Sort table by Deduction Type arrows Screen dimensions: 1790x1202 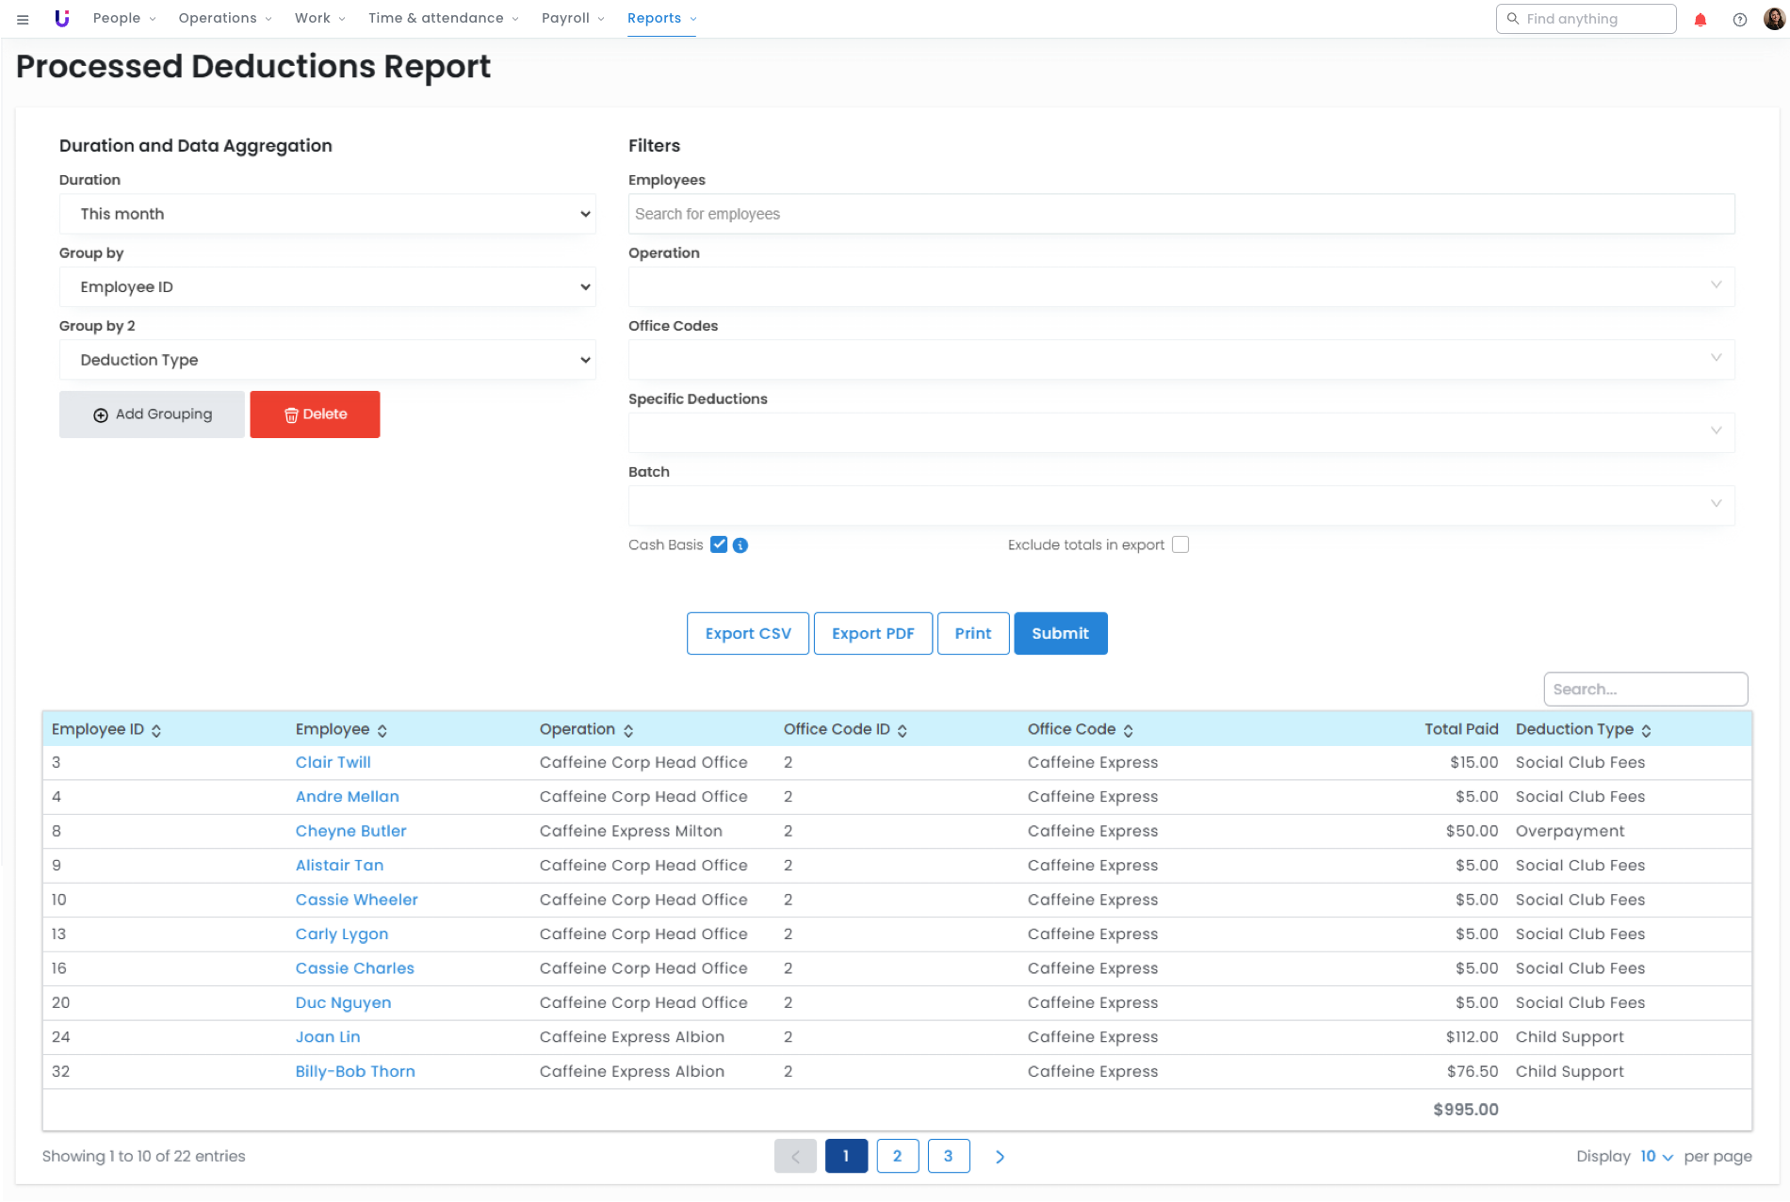click(1646, 731)
